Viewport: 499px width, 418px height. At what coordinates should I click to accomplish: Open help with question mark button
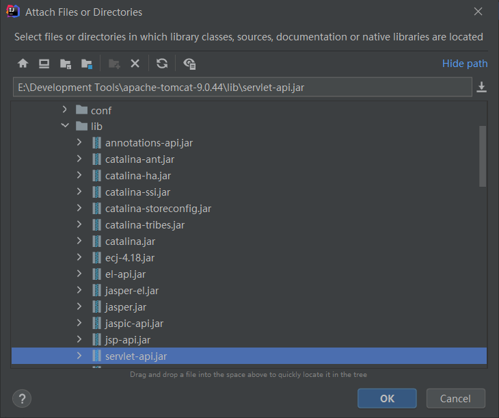tap(22, 399)
